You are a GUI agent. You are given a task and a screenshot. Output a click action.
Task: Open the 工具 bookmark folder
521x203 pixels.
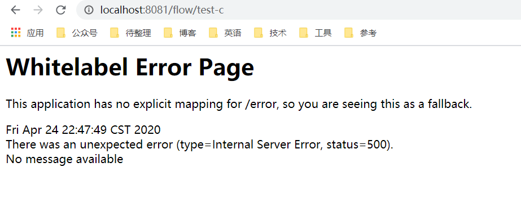tap(316, 33)
